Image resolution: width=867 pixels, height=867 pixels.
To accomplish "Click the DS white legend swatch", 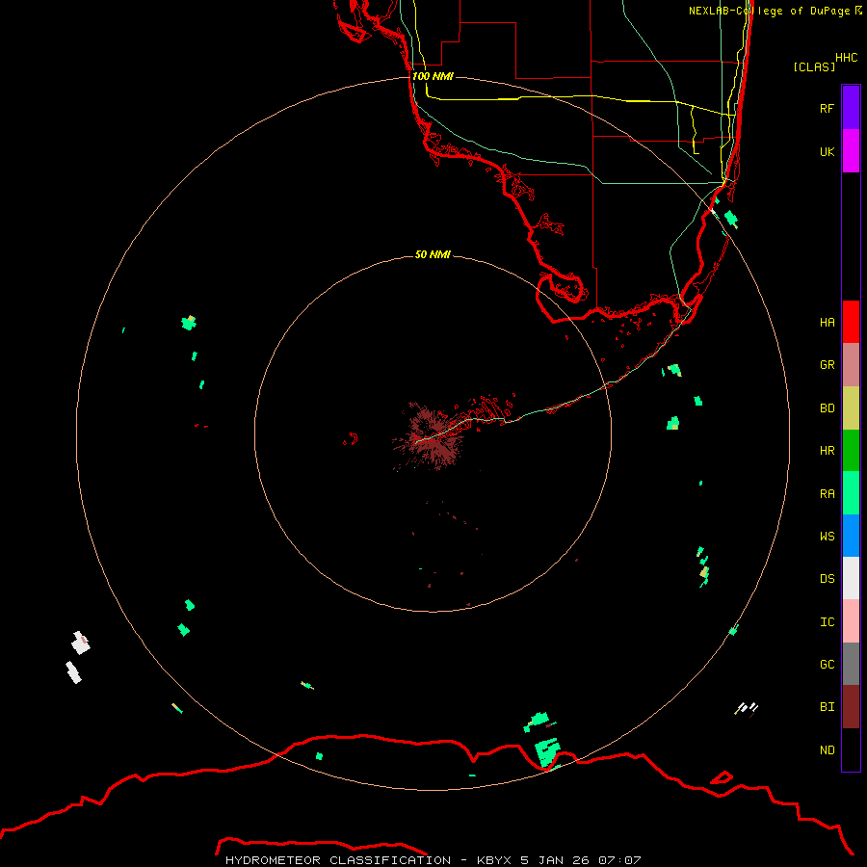I will [851, 578].
